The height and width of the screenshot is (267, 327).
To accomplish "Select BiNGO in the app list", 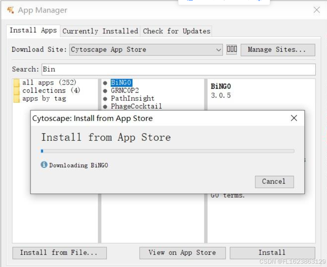I will 121,83.
